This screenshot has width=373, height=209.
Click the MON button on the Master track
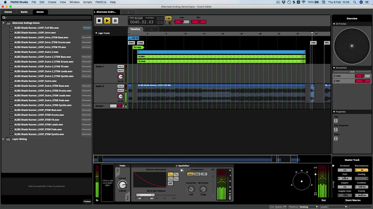click(x=113, y=106)
